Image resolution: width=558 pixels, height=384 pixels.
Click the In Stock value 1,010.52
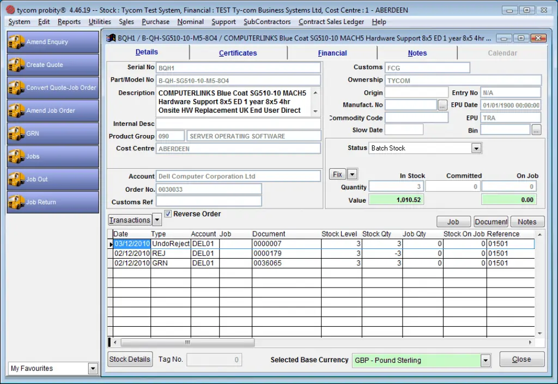click(x=396, y=200)
